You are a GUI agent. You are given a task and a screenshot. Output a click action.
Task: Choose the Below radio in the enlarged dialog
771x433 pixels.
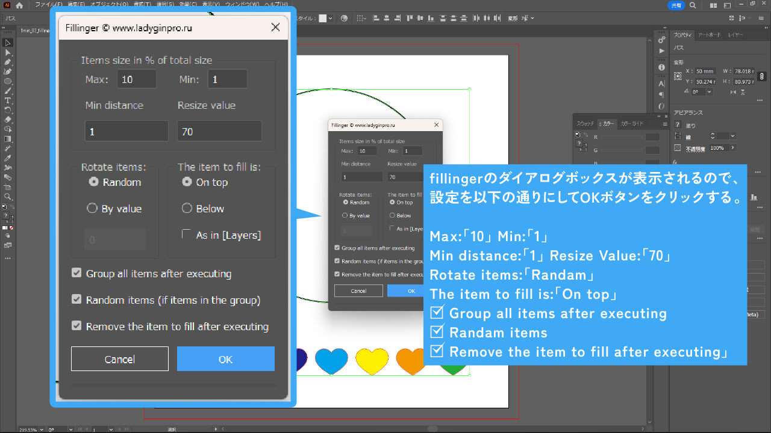point(187,208)
